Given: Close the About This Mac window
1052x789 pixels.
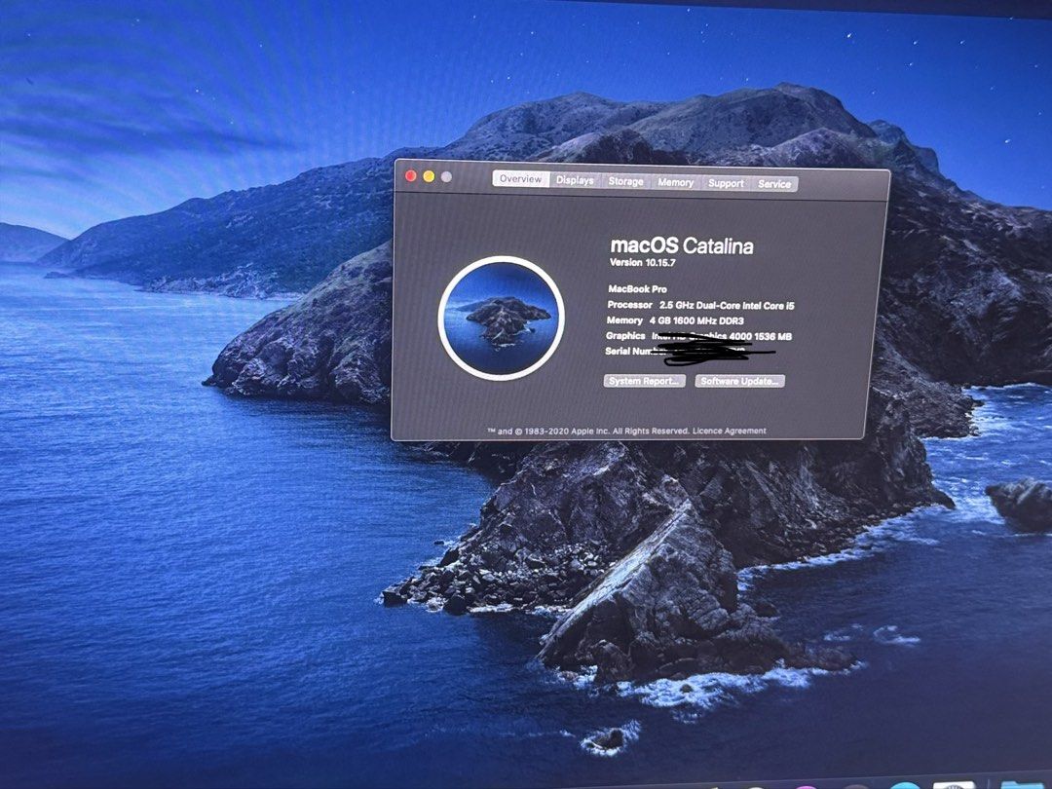Looking at the screenshot, I should [411, 175].
